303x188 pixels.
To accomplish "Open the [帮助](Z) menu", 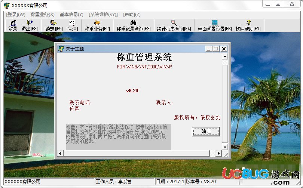I will point(132,15).
